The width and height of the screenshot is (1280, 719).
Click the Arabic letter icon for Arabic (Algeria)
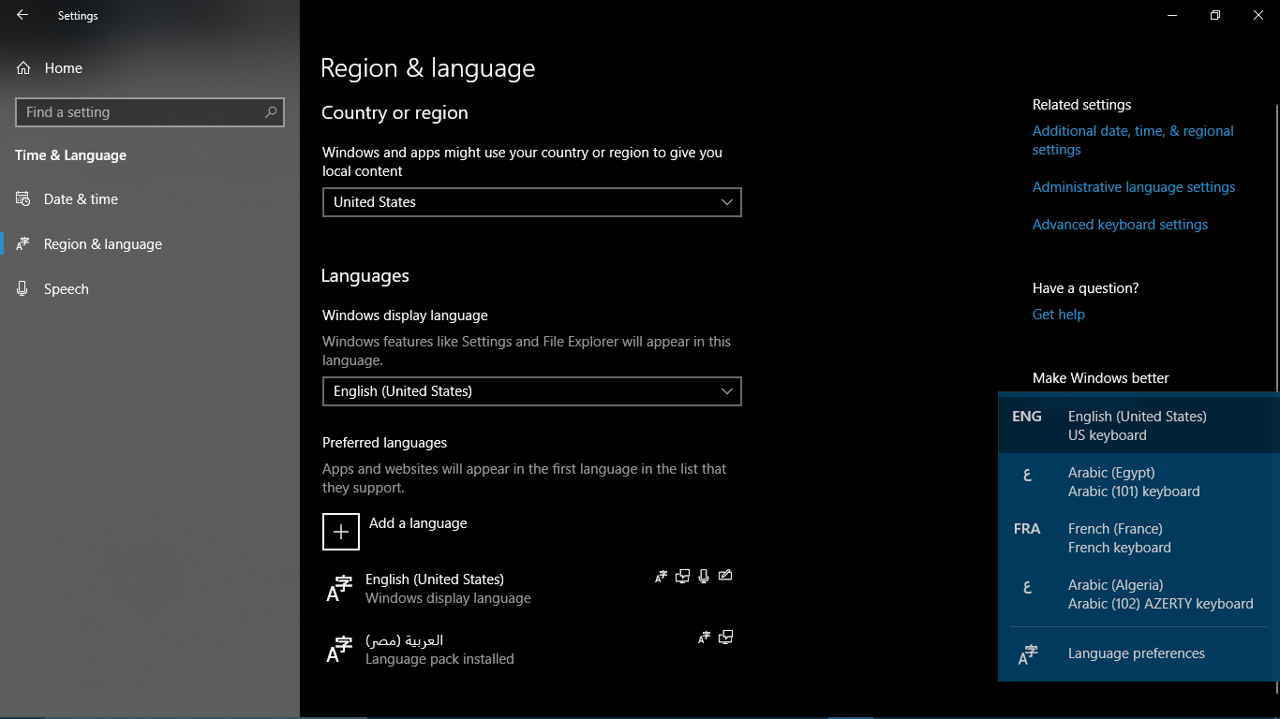click(1027, 587)
